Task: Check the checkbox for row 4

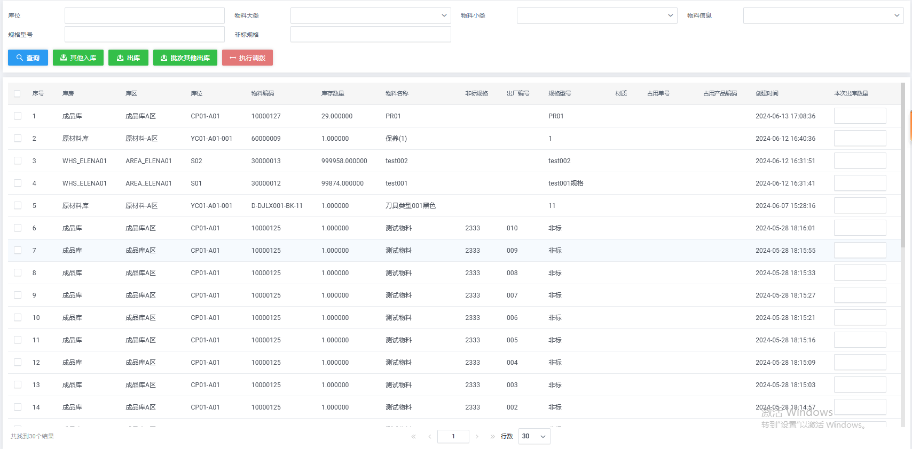Action: [x=18, y=183]
